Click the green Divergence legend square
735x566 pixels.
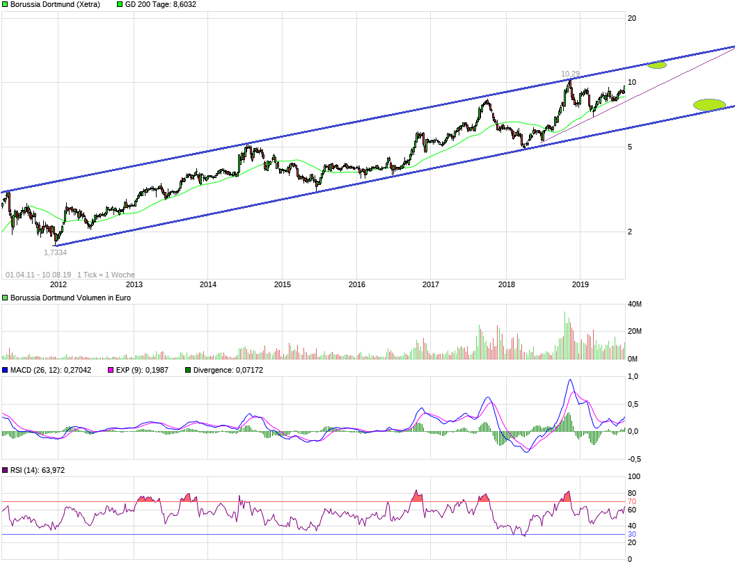tap(188, 371)
